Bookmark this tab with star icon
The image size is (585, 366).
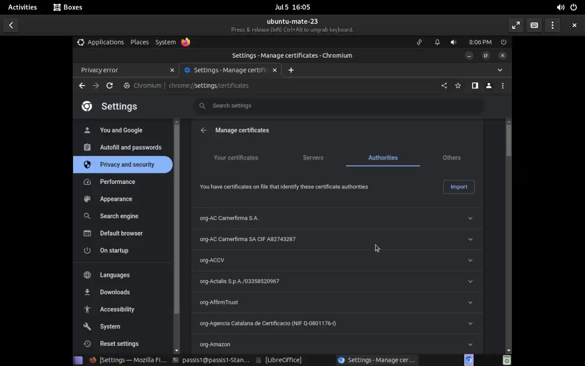click(x=457, y=86)
